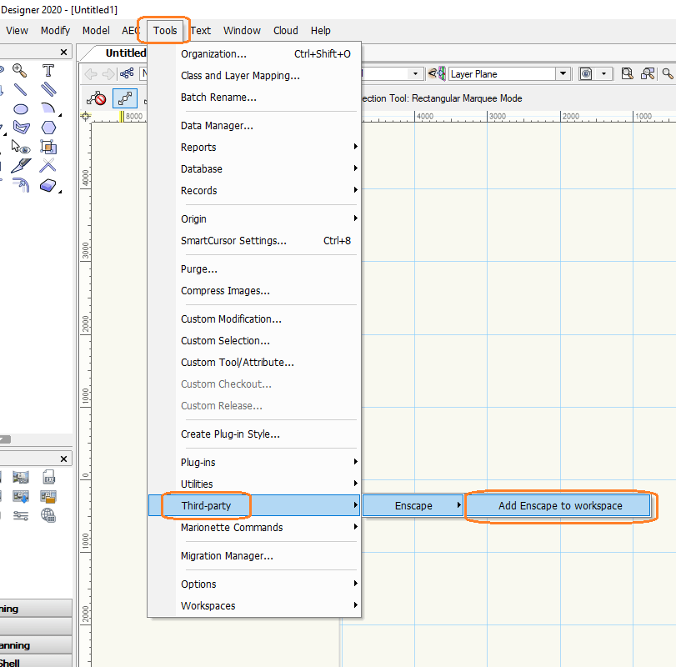This screenshot has width=676, height=667.
Task: Open the Enscape settings sliders icon
Action: click(22, 516)
